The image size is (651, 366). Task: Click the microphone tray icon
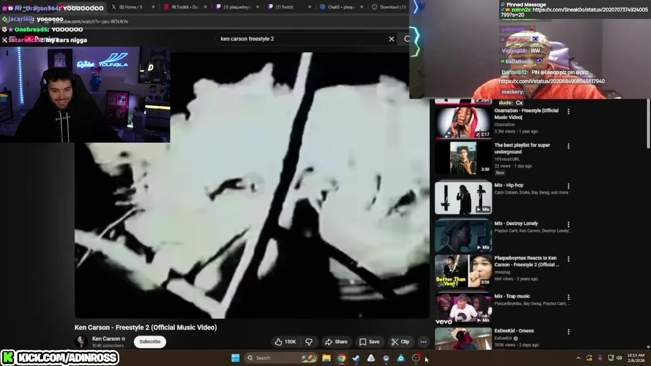(x=600, y=358)
